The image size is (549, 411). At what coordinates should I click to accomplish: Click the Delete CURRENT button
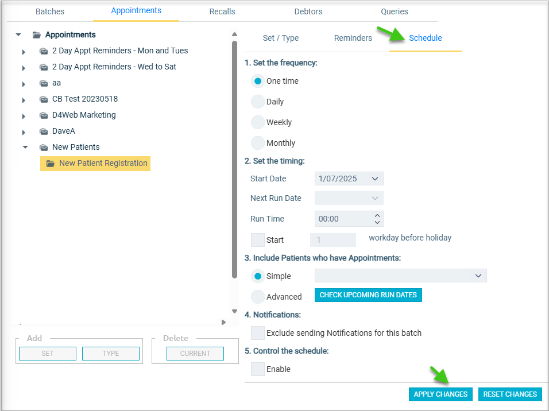point(195,354)
